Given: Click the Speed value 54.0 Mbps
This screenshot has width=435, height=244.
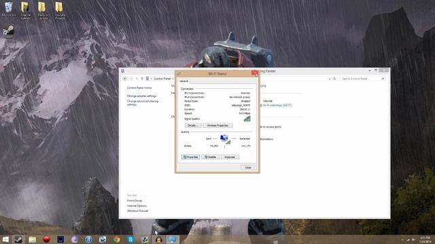Looking at the screenshot, I should pos(245,113).
